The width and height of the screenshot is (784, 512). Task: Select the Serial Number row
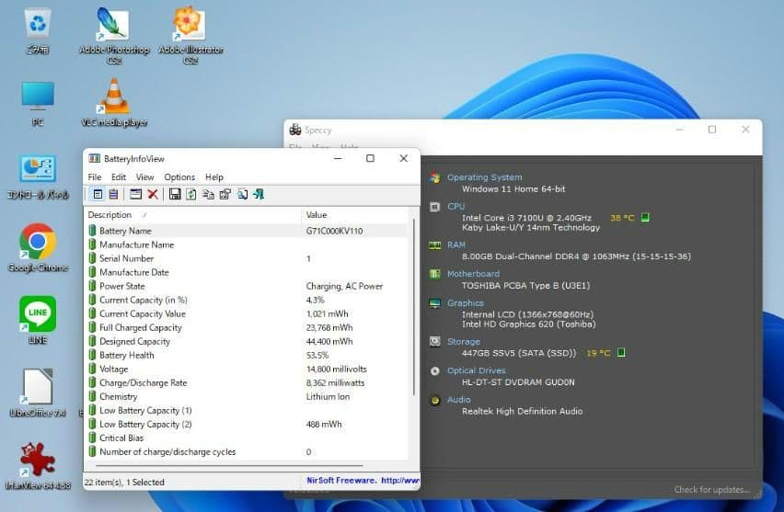(247, 258)
